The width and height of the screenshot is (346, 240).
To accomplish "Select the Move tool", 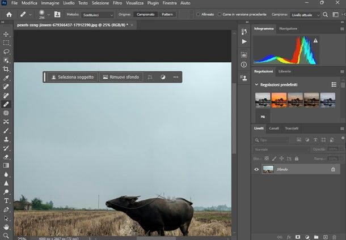I will point(6,34).
